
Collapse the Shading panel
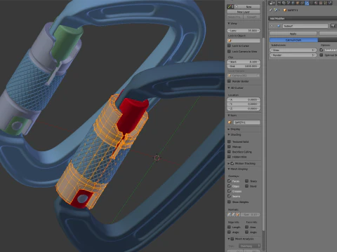click(229, 134)
